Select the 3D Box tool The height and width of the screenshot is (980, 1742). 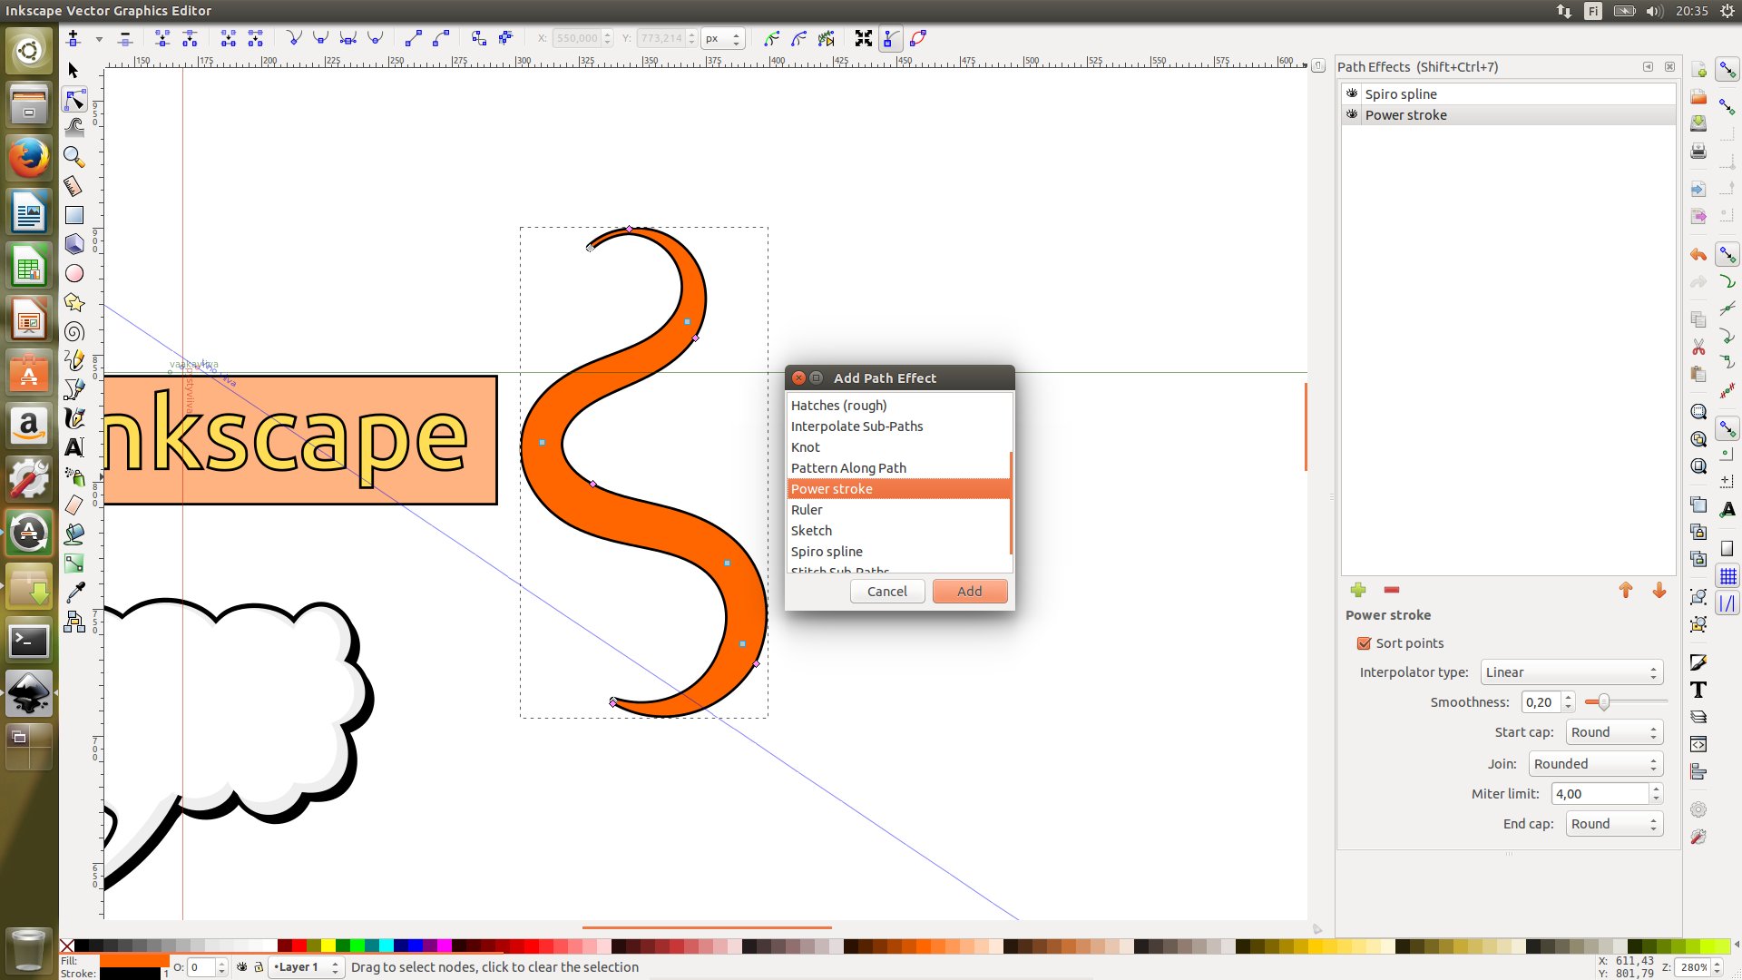[x=74, y=244]
